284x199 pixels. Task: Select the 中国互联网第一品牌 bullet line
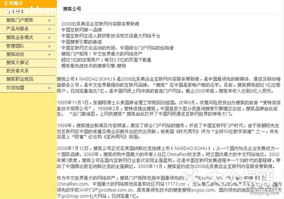(x=81, y=30)
